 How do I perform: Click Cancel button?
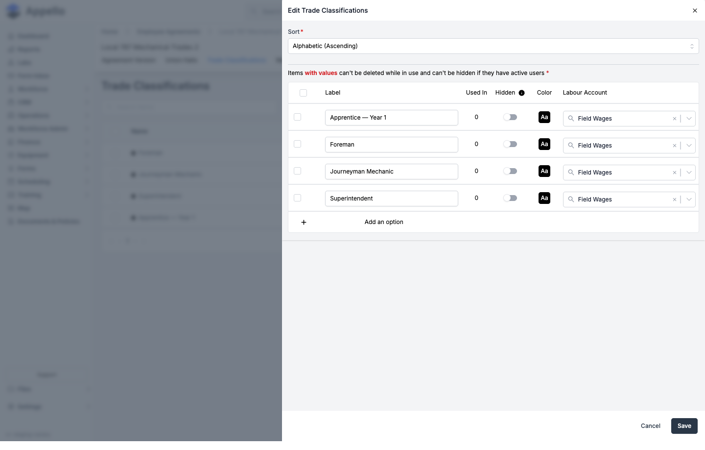(x=651, y=426)
